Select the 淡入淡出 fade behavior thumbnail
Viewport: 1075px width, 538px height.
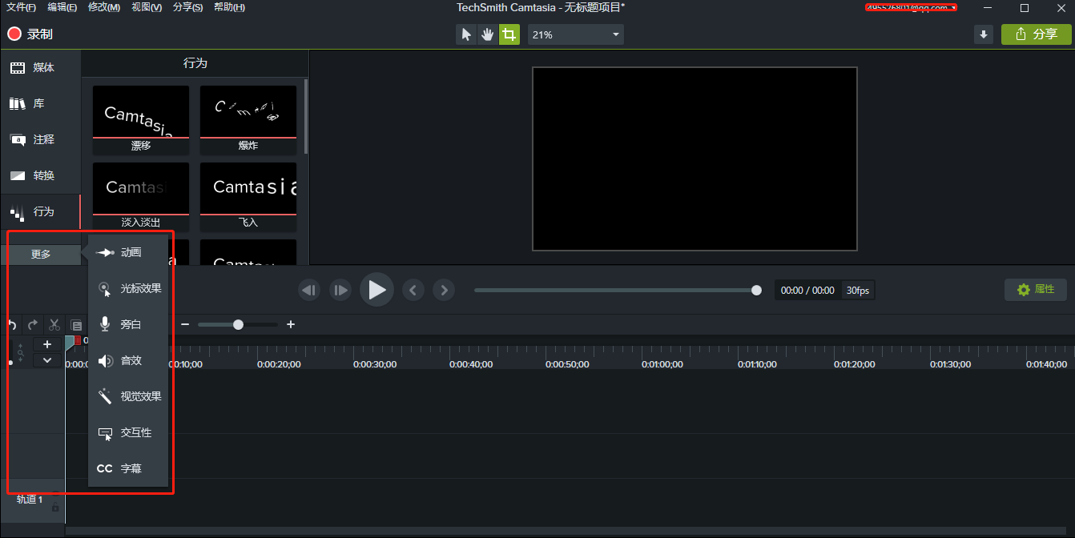(141, 195)
